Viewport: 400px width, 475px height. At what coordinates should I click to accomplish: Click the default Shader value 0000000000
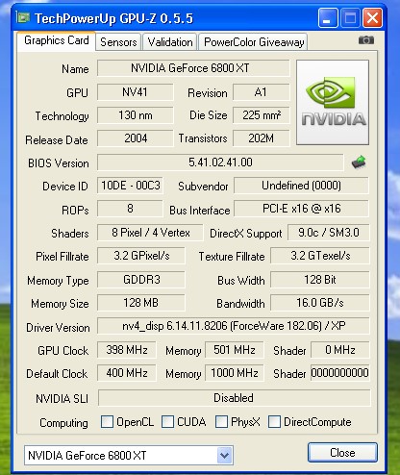340,373
